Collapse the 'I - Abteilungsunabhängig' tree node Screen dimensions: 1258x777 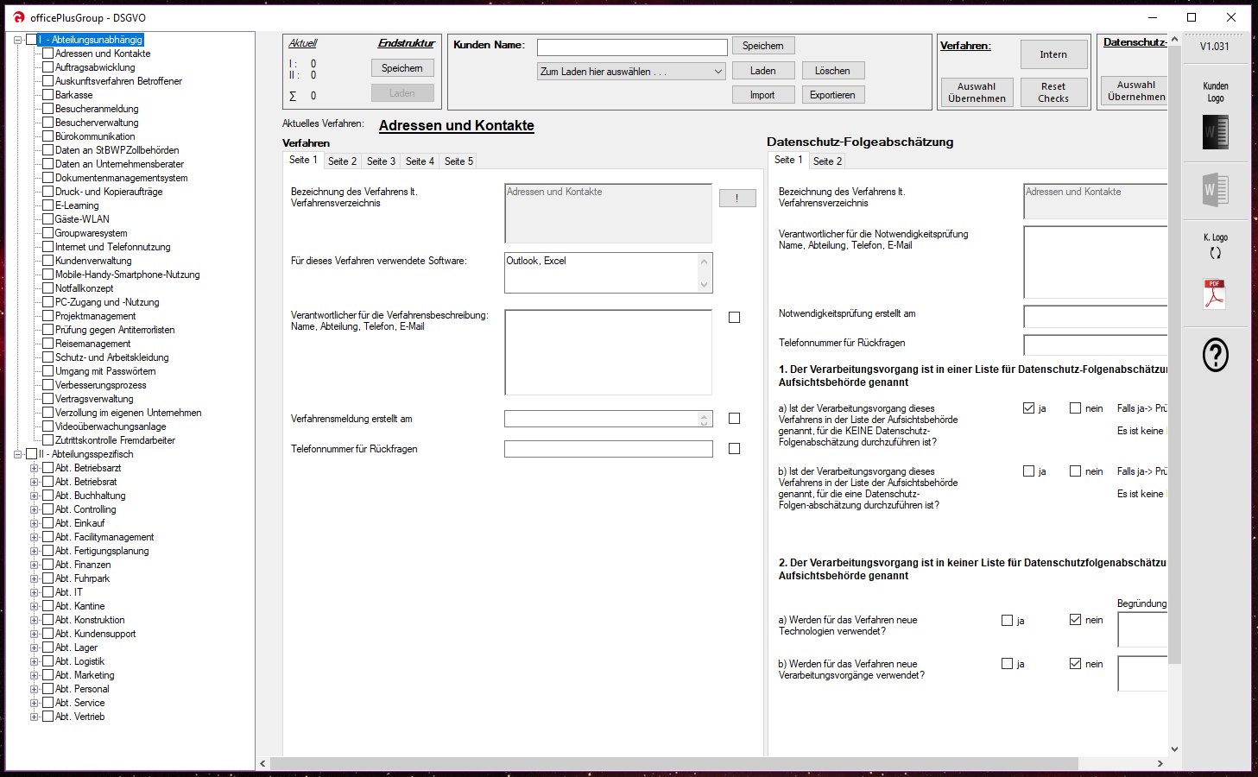[x=18, y=40]
